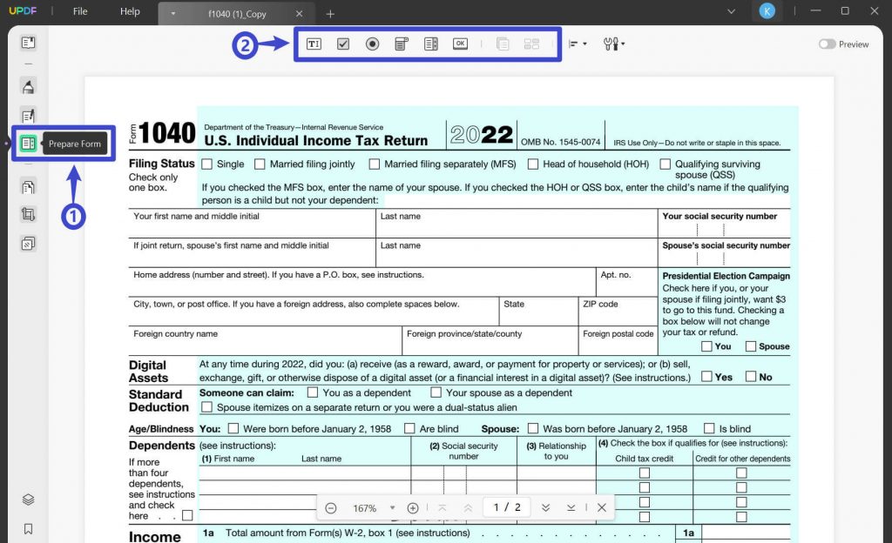Open the alignment options dropdown

click(x=578, y=44)
